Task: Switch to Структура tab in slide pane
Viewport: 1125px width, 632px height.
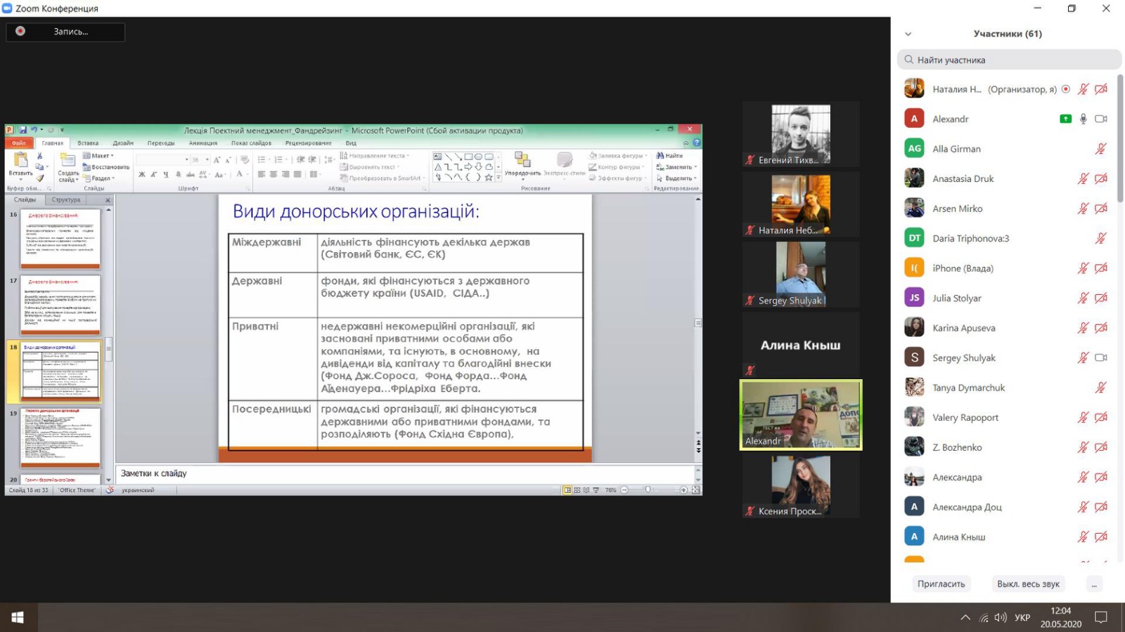Action: [x=65, y=199]
